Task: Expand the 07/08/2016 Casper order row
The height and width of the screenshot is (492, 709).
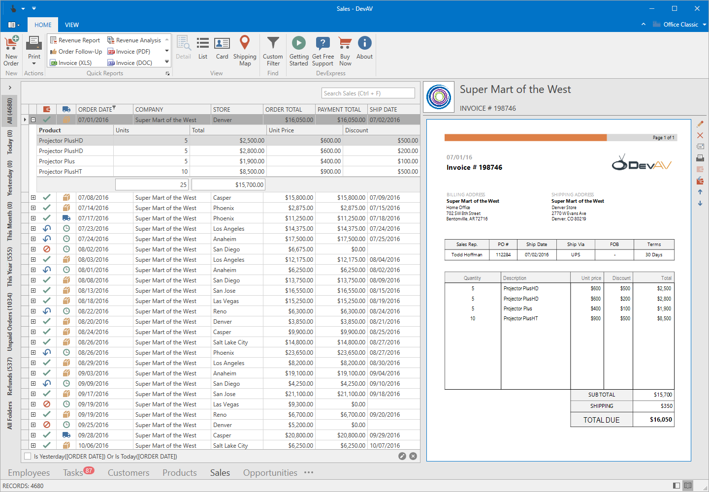Action: 33,198
